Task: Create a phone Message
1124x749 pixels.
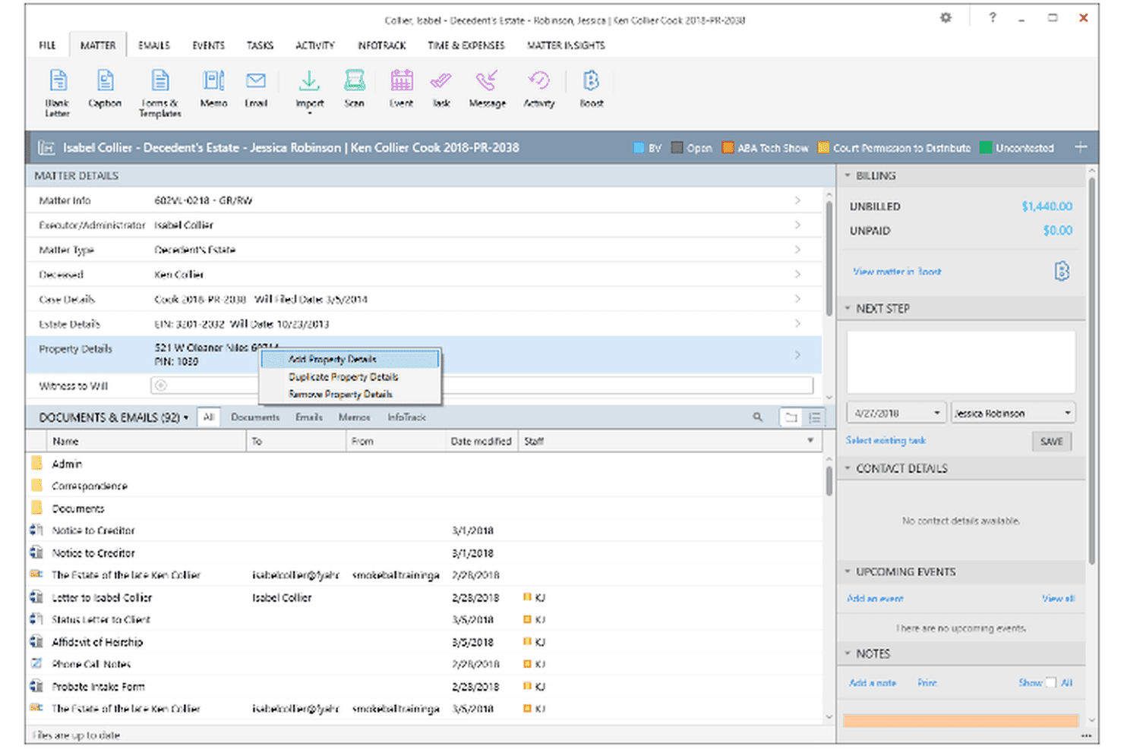Action: 487,89
